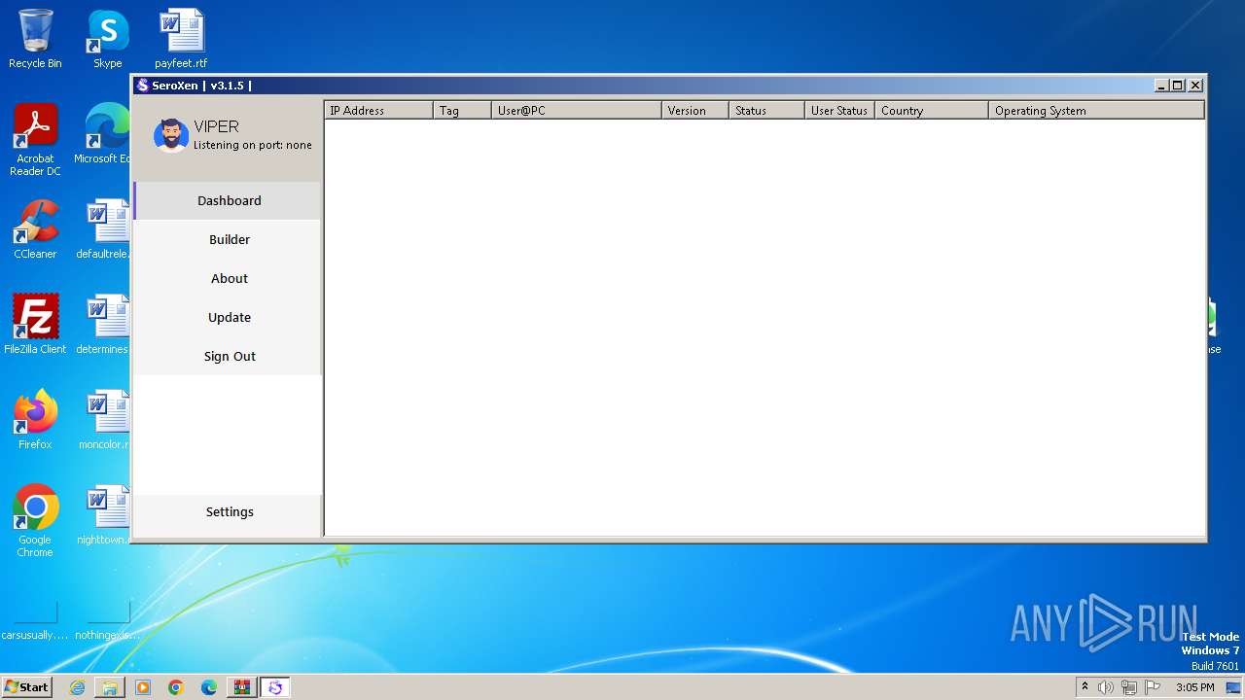The width and height of the screenshot is (1245, 700).
Task: Open WinRAR taskbar item
Action: tap(242, 687)
